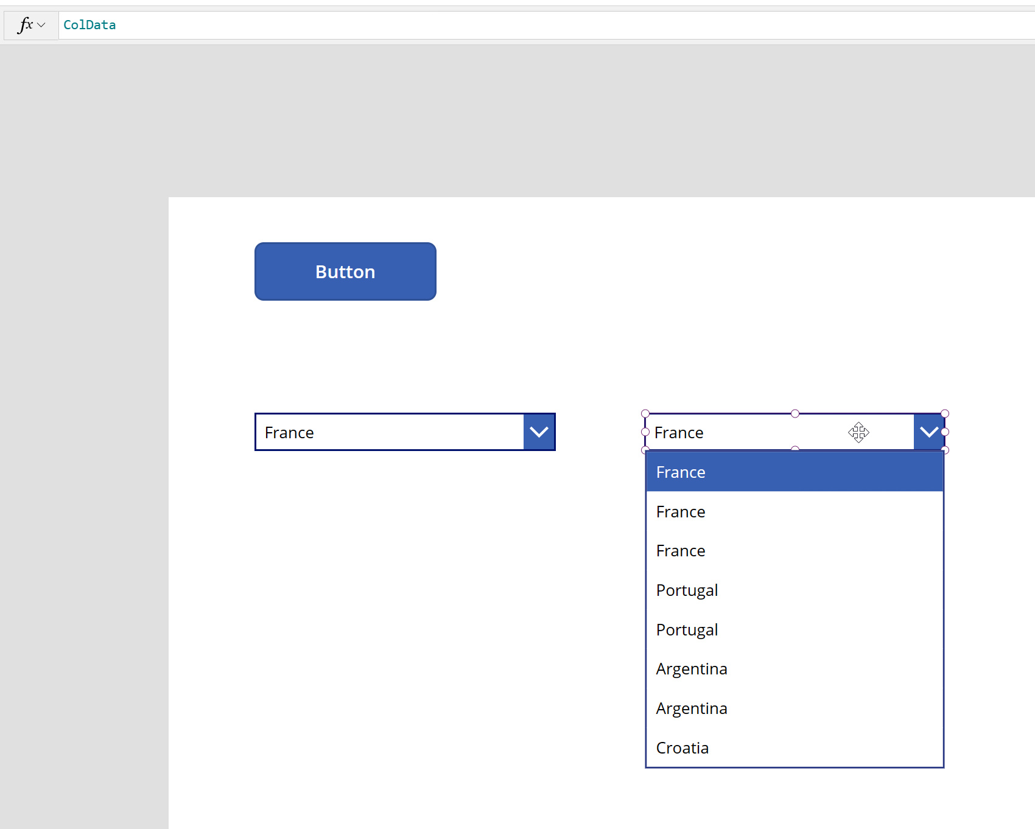This screenshot has width=1035, height=829.
Task: Select the second France list item
Action: coord(680,511)
